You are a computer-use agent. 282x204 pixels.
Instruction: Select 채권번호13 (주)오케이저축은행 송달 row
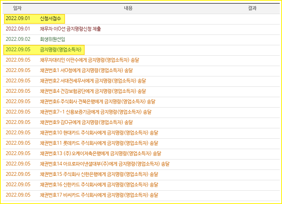pyautogui.click(x=101, y=154)
